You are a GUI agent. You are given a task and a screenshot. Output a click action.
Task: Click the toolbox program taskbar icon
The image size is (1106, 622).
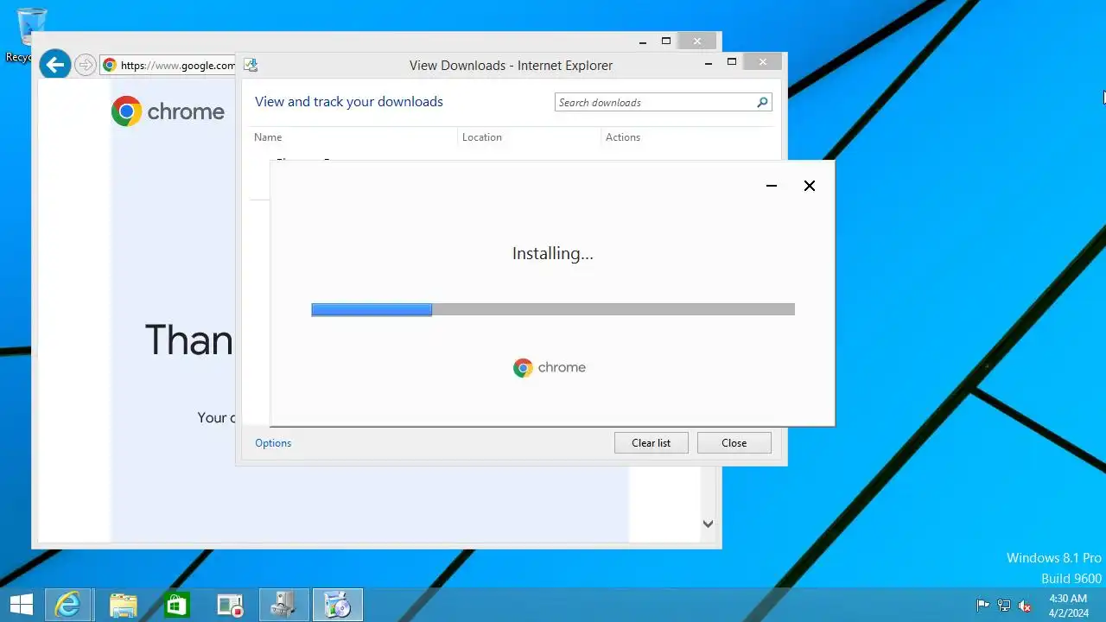pyautogui.click(x=284, y=605)
